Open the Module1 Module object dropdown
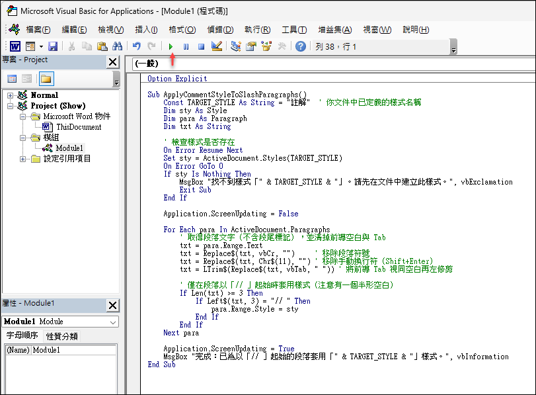536x395 pixels. [113, 322]
